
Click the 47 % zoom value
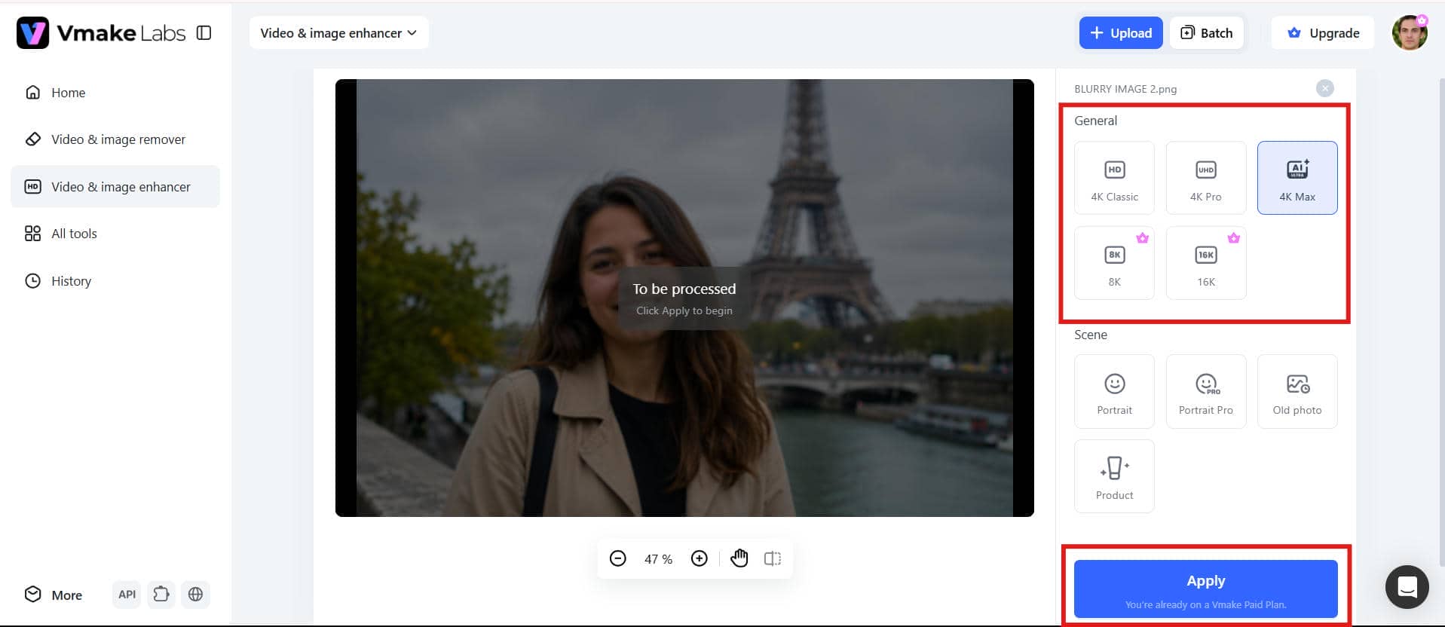coord(658,559)
